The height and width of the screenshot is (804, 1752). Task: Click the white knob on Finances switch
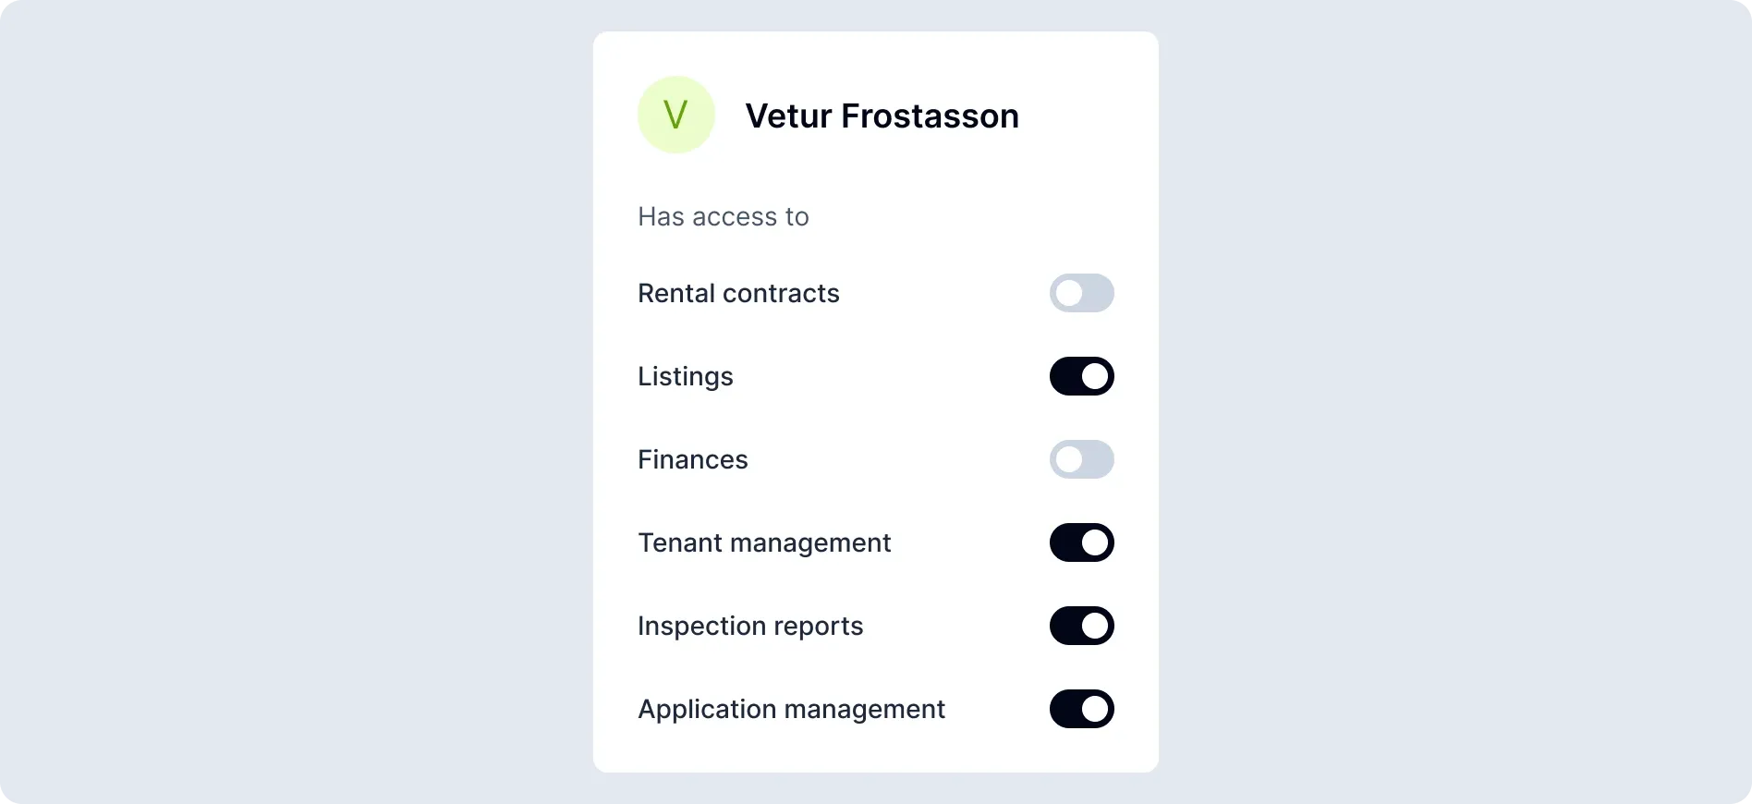(1069, 459)
